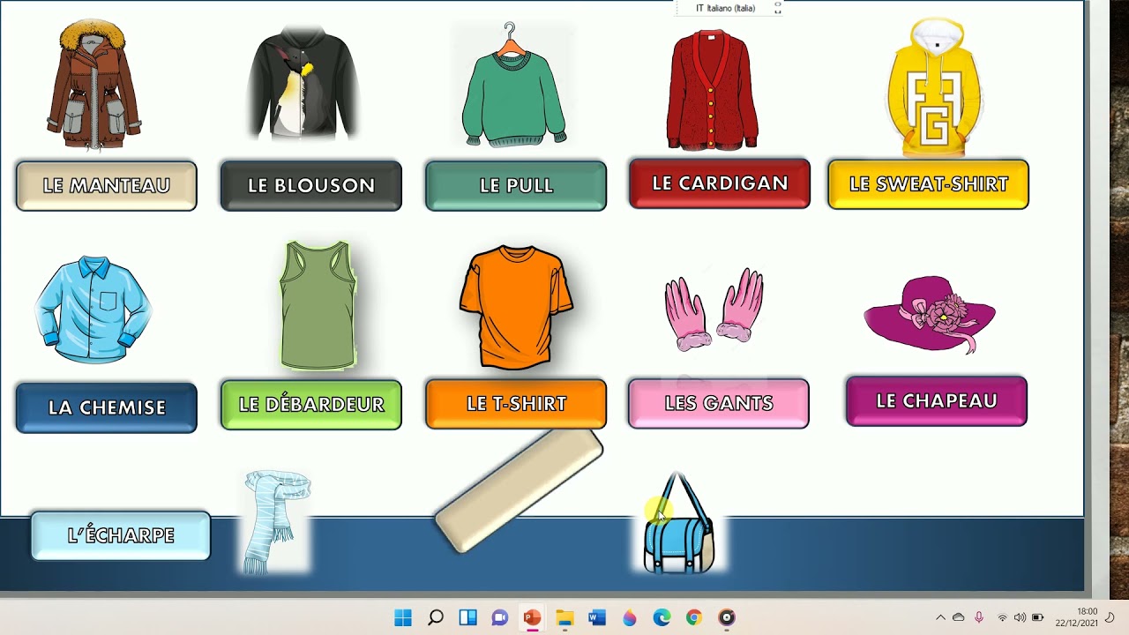Screen dimensions: 1129x635
Task: Open Word from the taskbar
Action: [x=597, y=617]
